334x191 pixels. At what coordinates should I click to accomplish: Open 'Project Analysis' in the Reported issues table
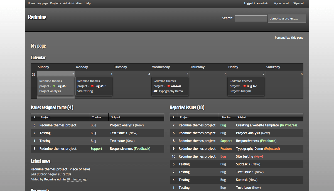pyautogui.click(x=248, y=133)
